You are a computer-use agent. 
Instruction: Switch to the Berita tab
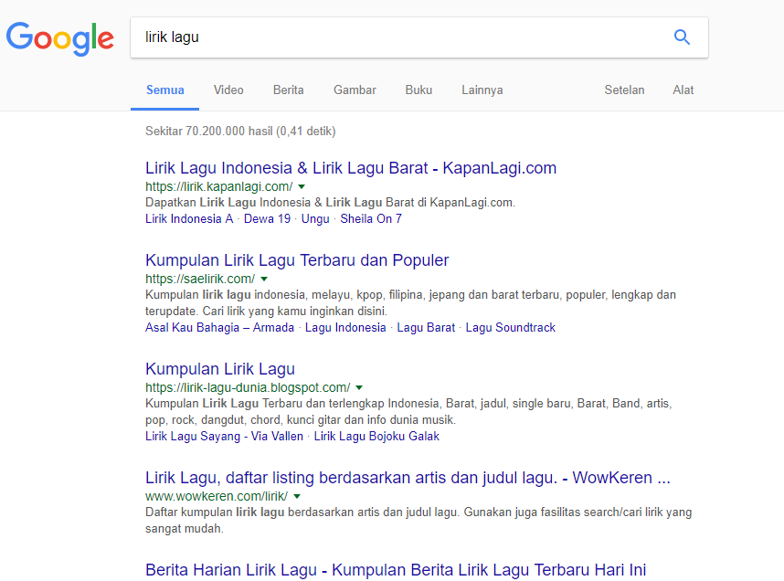[288, 90]
